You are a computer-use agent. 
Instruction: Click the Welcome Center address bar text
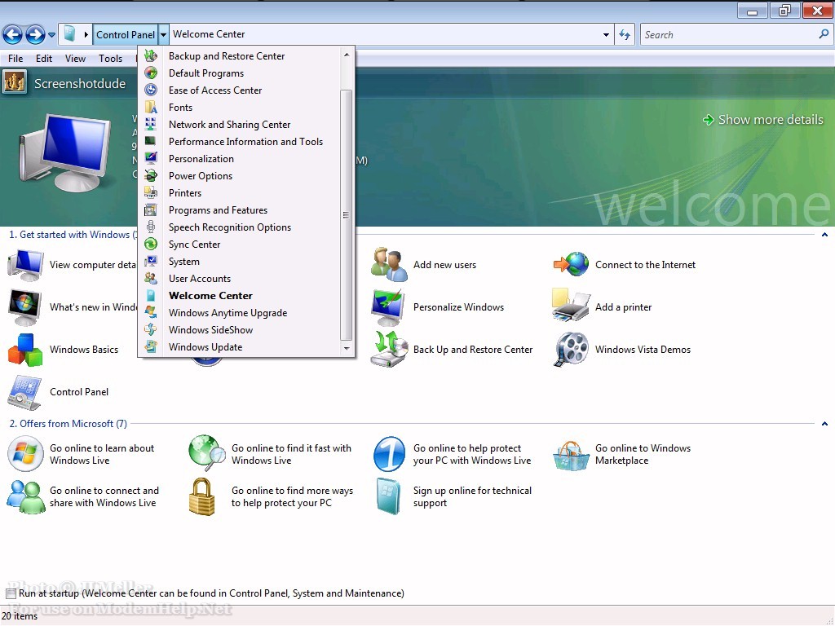[x=209, y=34]
